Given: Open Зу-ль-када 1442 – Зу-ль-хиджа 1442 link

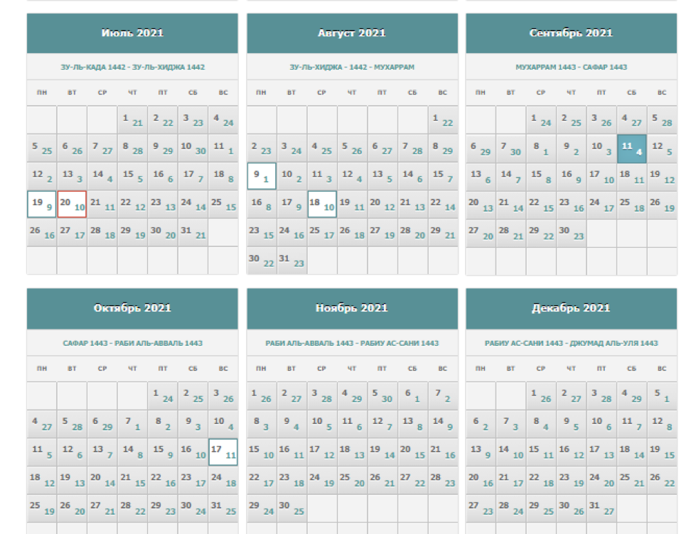Looking at the screenshot, I should point(133,67).
